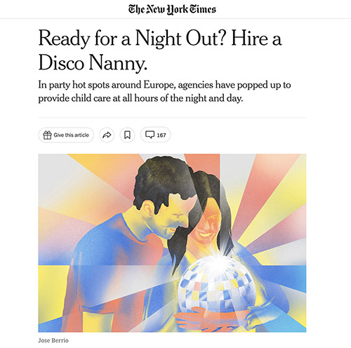Image resolution: width=351 pixels, height=348 pixels.
Task: Click the "Give this article" label
Action: [72, 135]
